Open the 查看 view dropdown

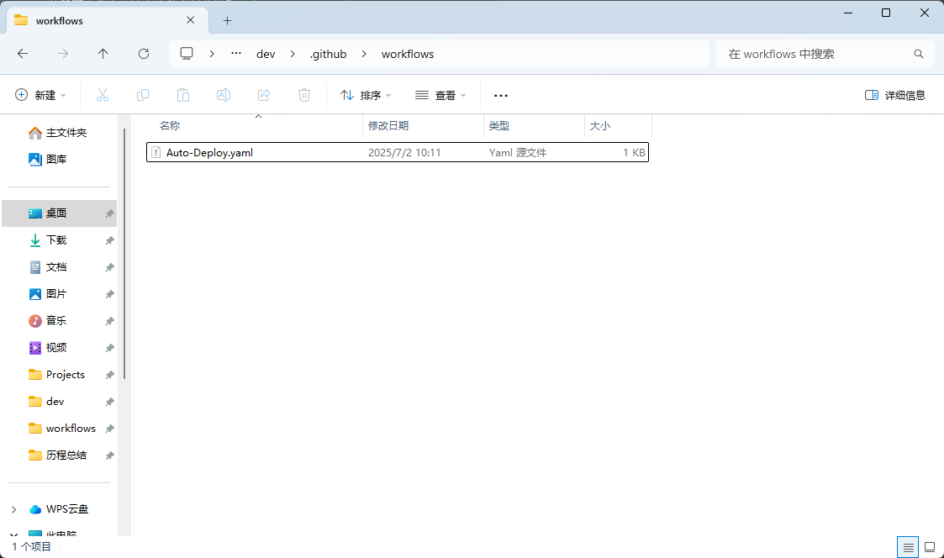coord(440,95)
